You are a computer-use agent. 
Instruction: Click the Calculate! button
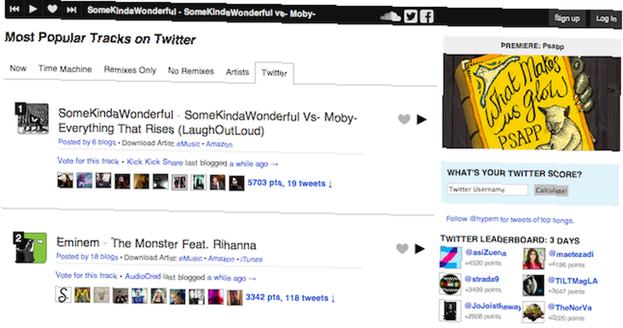(x=551, y=190)
